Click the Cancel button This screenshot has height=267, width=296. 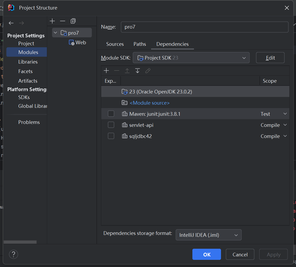pyautogui.click(x=240, y=254)
